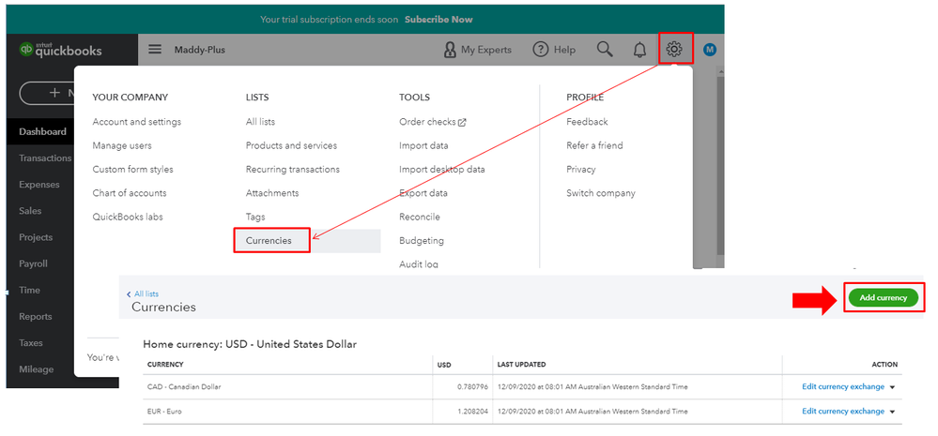Select Refer a friend
This screenshot has height=436, width=938.
(x=594, y=145)
